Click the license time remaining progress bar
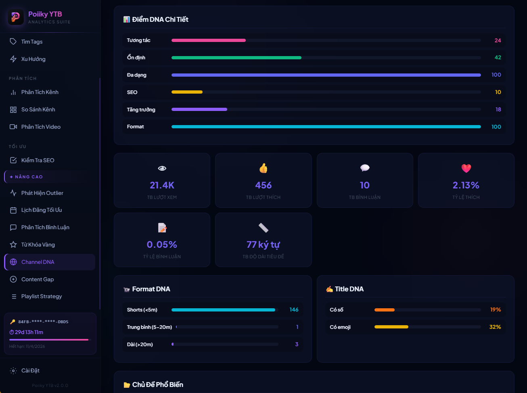 (50, 340)
